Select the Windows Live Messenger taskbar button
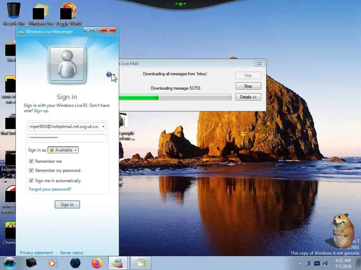 pos(118,263)
